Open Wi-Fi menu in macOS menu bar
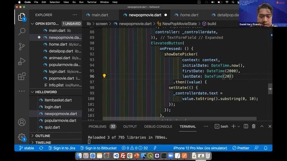The image size is (287, 161). 227,2
